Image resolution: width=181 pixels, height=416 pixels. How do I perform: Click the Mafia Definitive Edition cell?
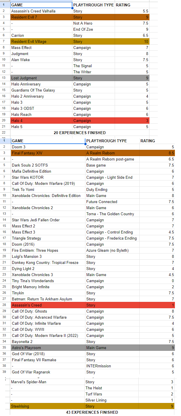click(48, 171)
